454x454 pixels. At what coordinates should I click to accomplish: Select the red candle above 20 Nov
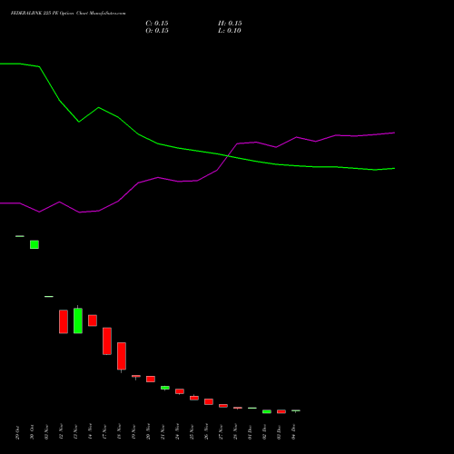tap(151, 379)
